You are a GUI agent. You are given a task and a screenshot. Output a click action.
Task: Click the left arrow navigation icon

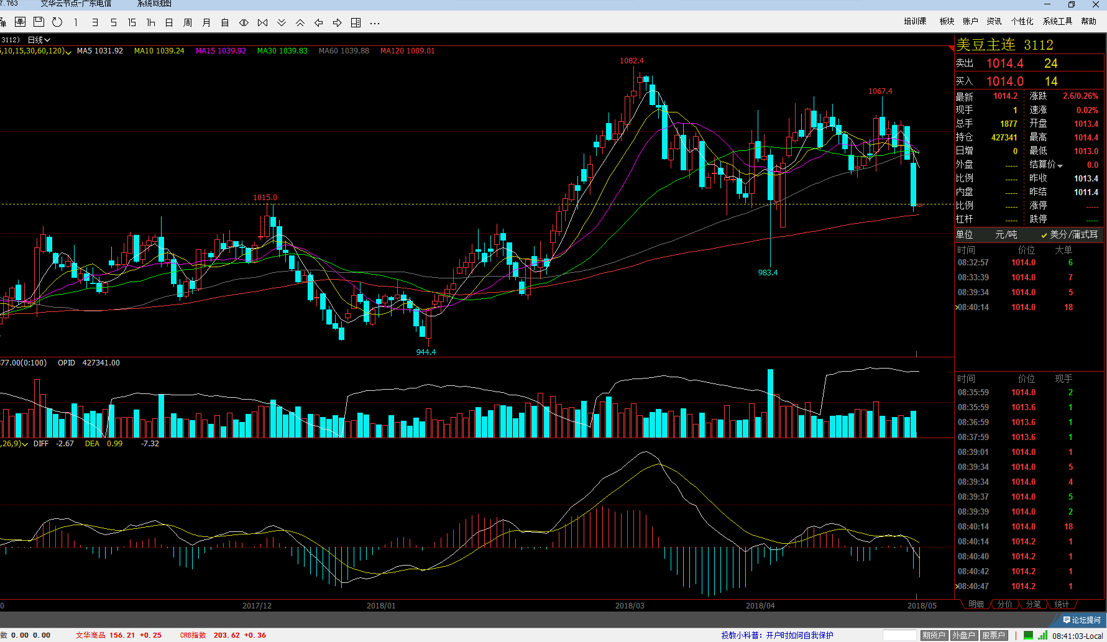(319, 23)
